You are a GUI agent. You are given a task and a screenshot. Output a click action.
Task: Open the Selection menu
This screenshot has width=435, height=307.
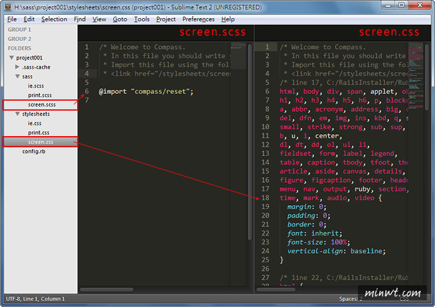(x=54, y=19)
